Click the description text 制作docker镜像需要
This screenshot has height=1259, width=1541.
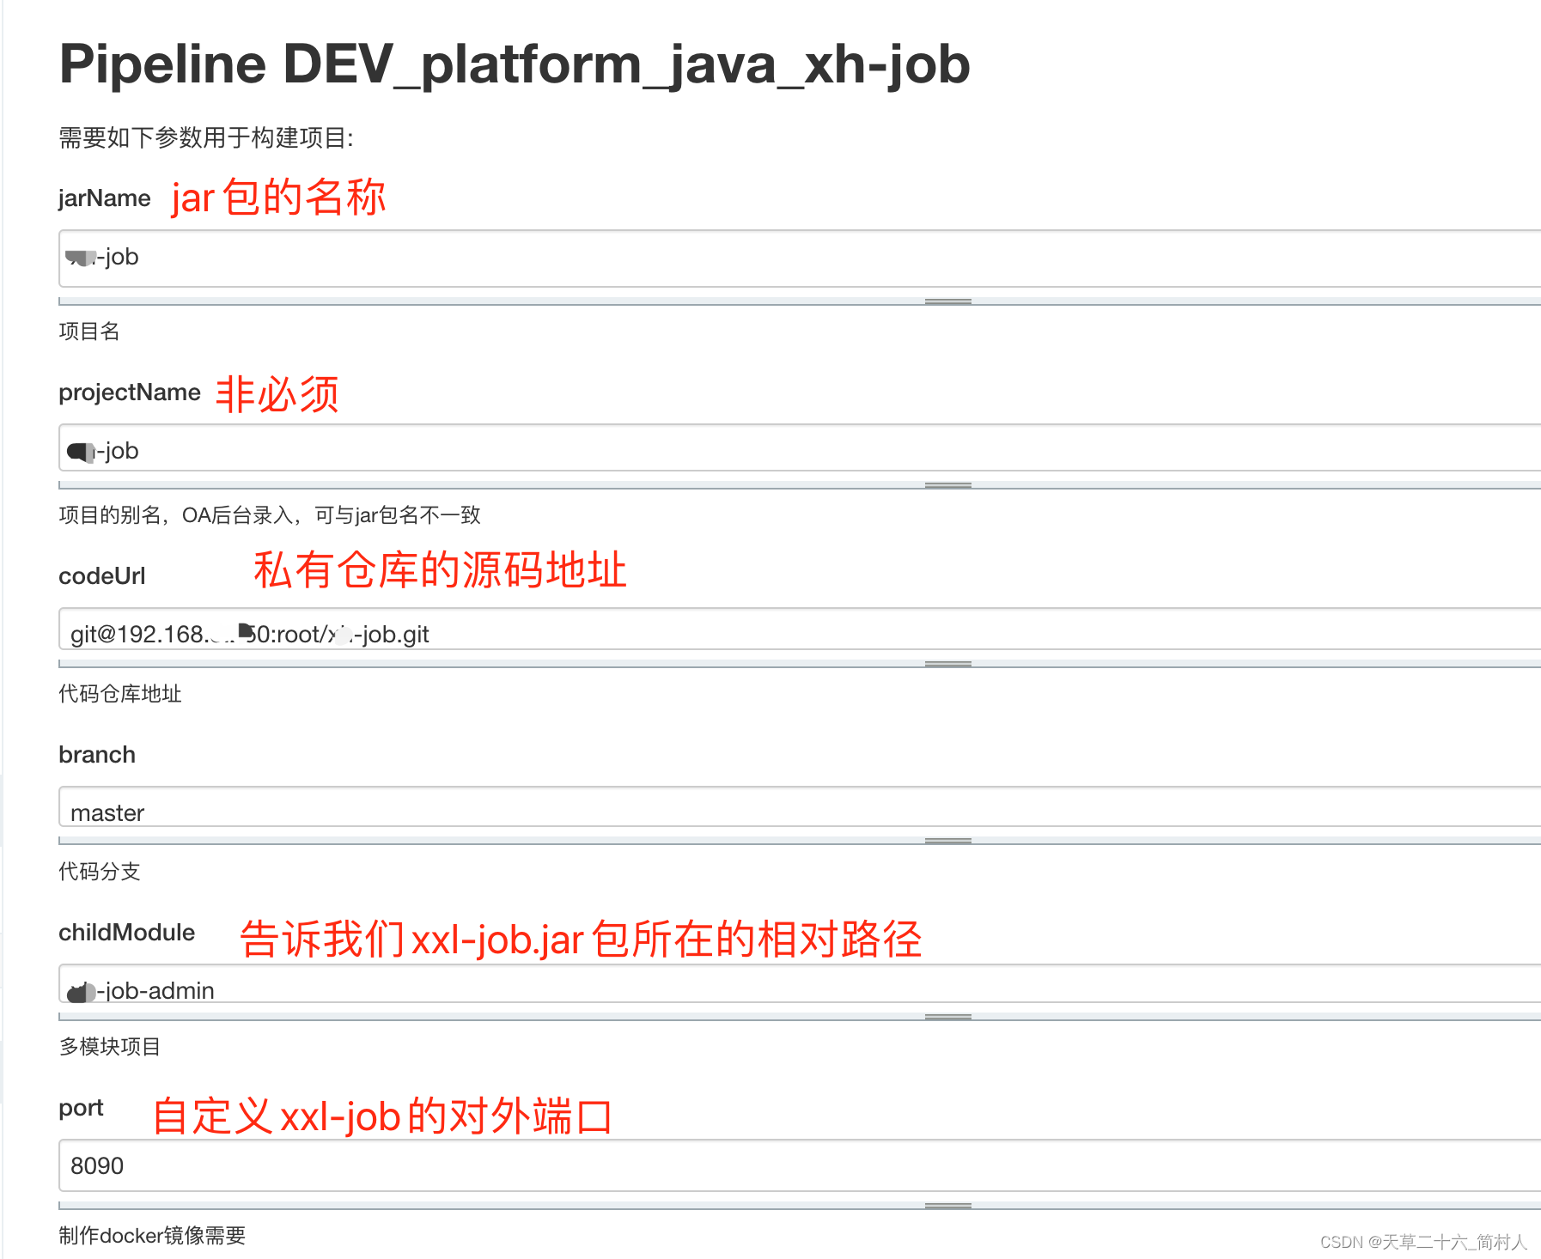152,1236
